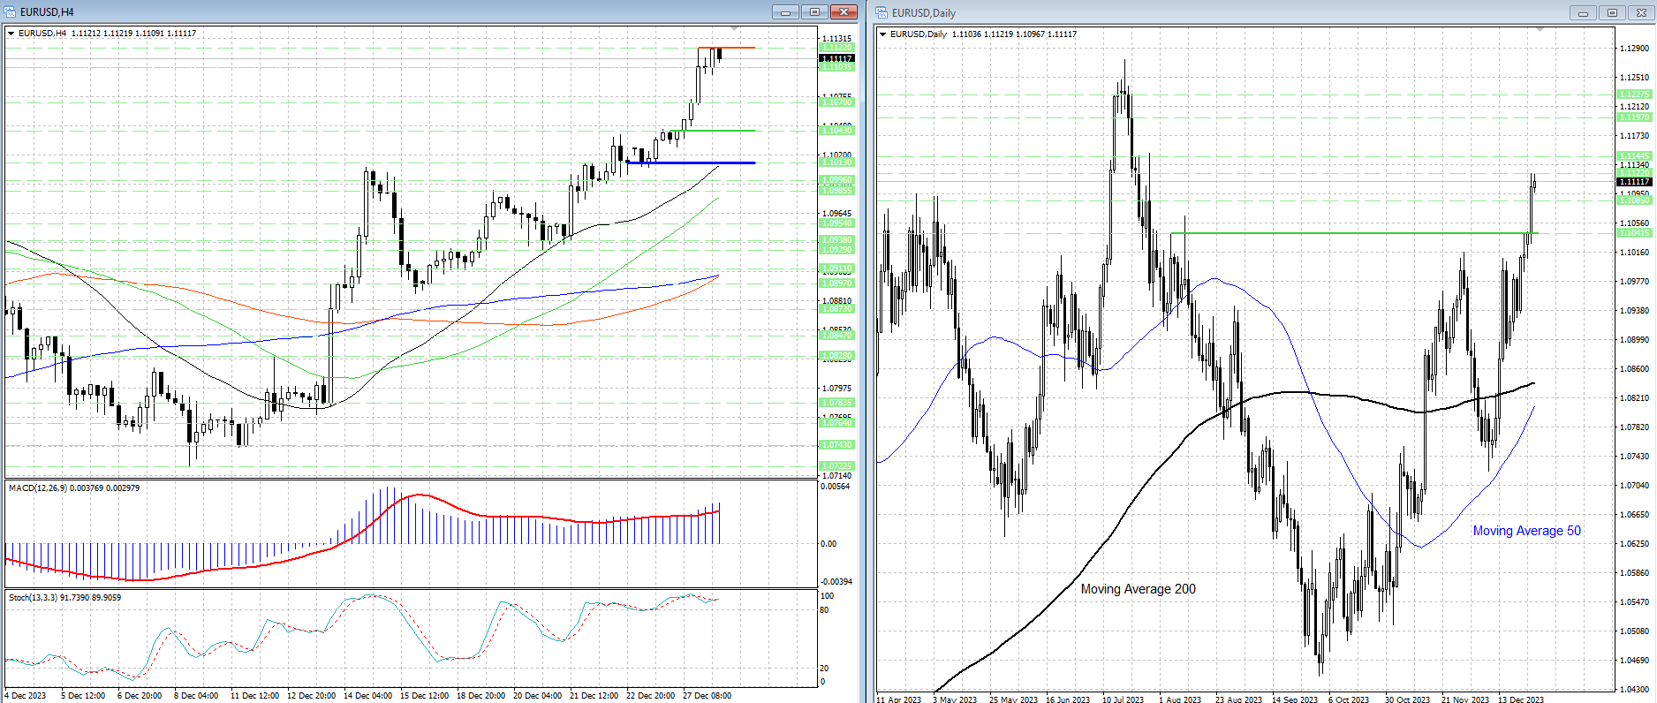Select the 'Moving Average 50' text label
This screenshot has width=1657, height=703.
click(x=1526, y=531)
